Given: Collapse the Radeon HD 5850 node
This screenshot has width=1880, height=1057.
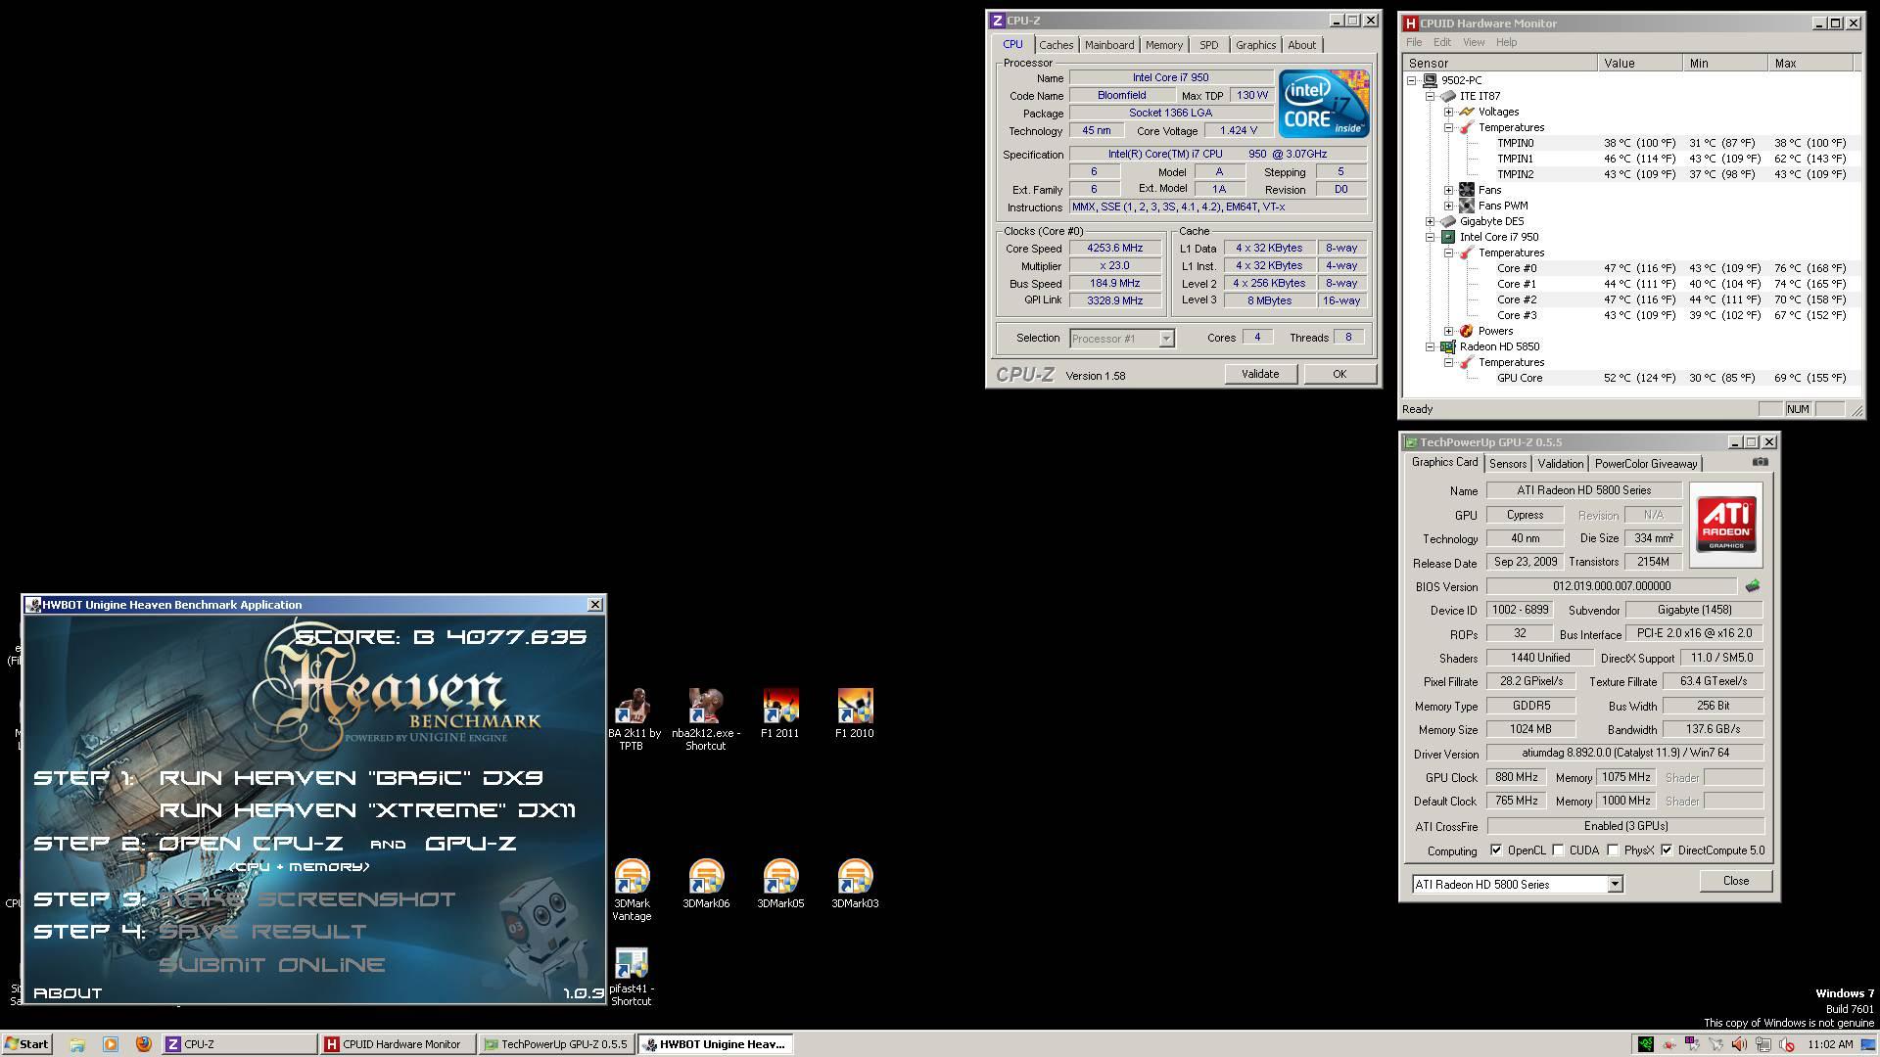Looking at the screenshot, I should coord(1431,346).
